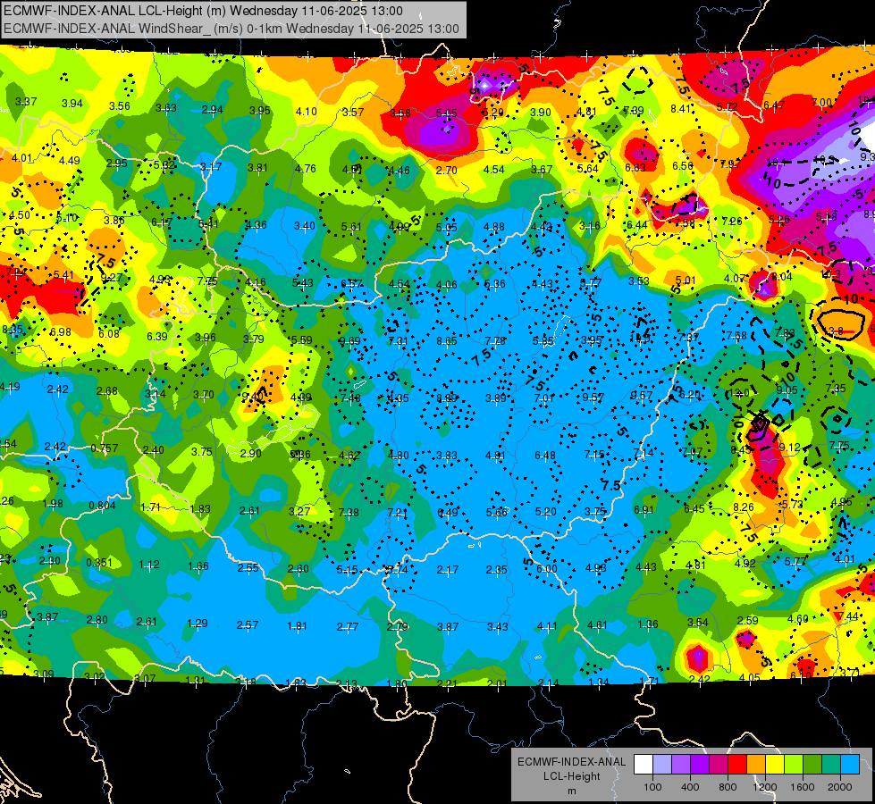Click wind shear value '1.12'

click(x=149, y=564)
